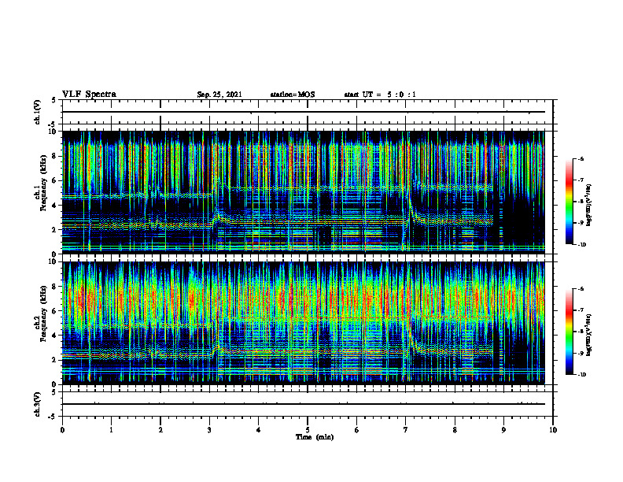Click the ch.2 spectrogram color bar
Screen dimensions: 623x482
pos(570,332)
